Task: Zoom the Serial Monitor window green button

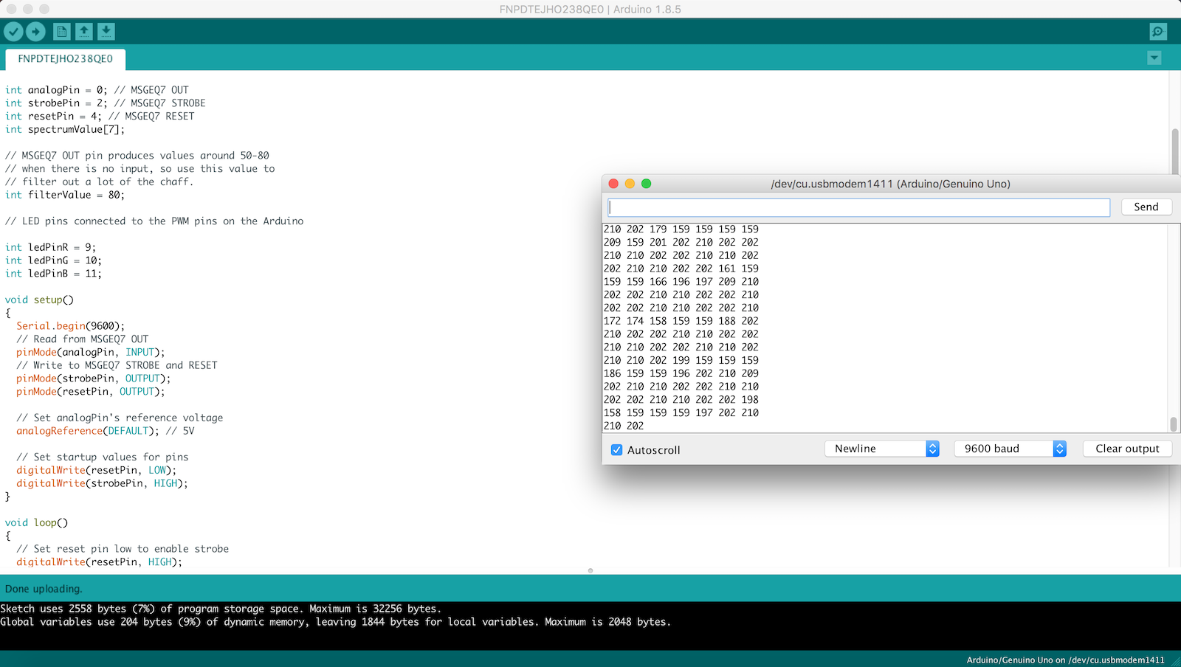Action: [x=647, y=184]
